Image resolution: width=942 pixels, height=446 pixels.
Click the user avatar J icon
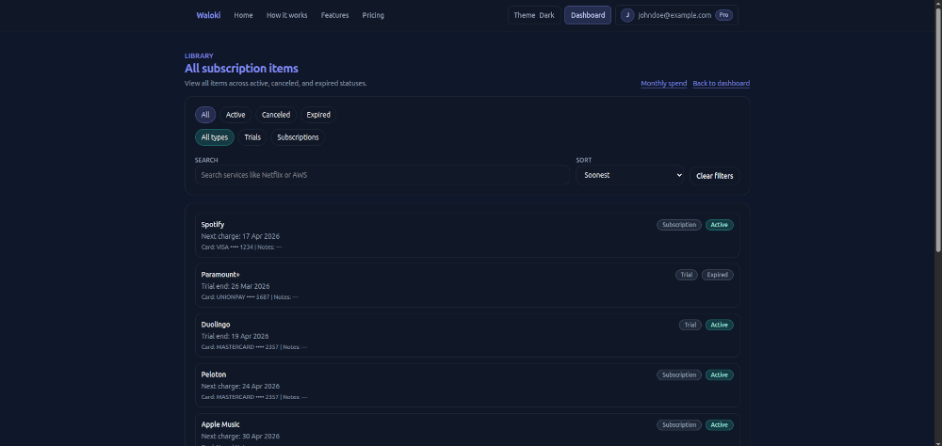tap(627, 15)
